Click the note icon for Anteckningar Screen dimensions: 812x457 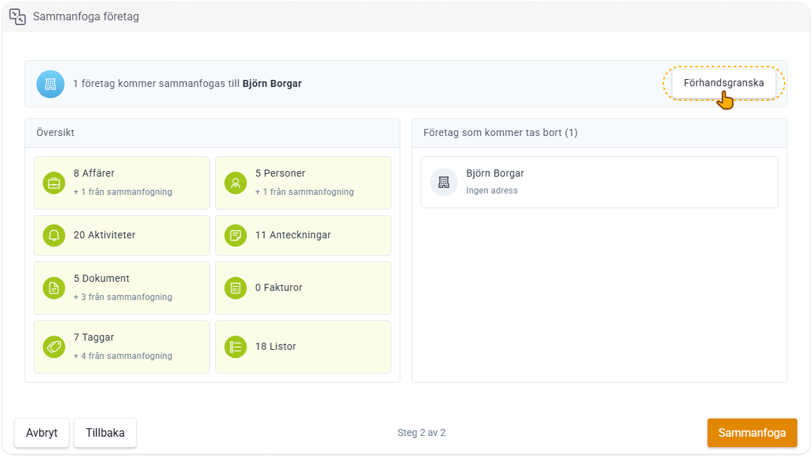(x=236, y=236)
